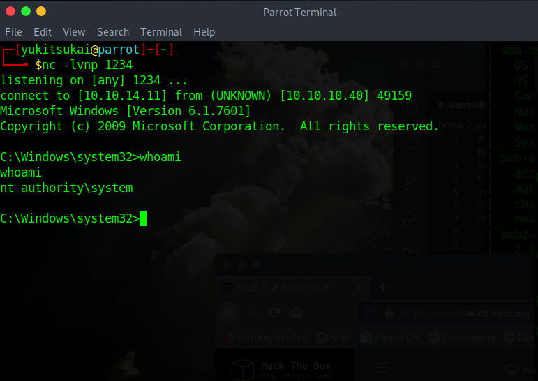Click the tracking protection shield icon in the browser URL bar

tap(369, 313)
